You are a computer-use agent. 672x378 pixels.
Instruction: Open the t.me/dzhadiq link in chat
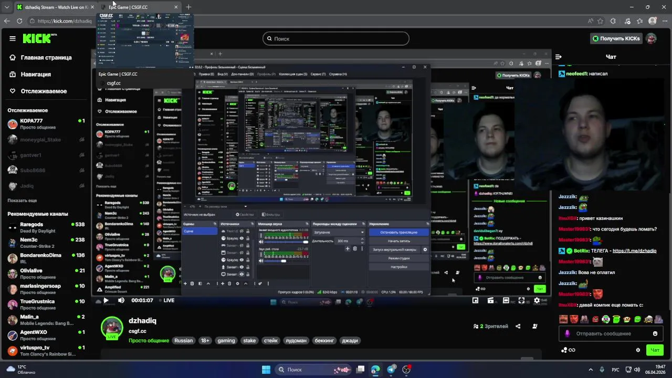634,251
